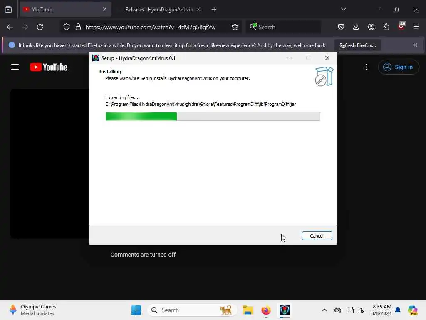Click the taskbar Search box

click(x=192, y=310)
